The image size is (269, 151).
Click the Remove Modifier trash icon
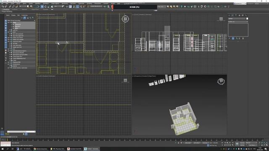pos(239,39)
